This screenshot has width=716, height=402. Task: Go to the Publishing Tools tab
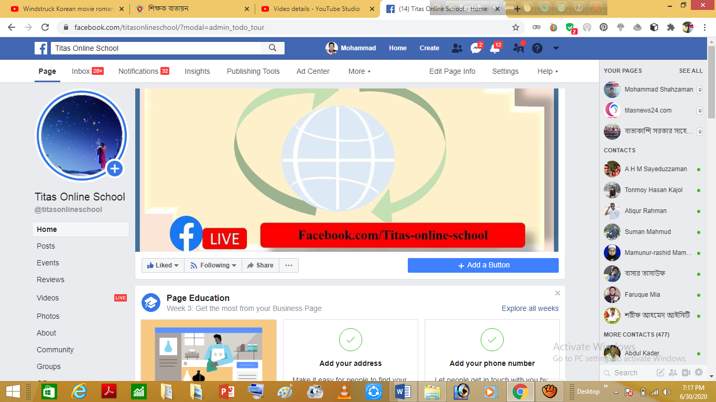point(253,71)
